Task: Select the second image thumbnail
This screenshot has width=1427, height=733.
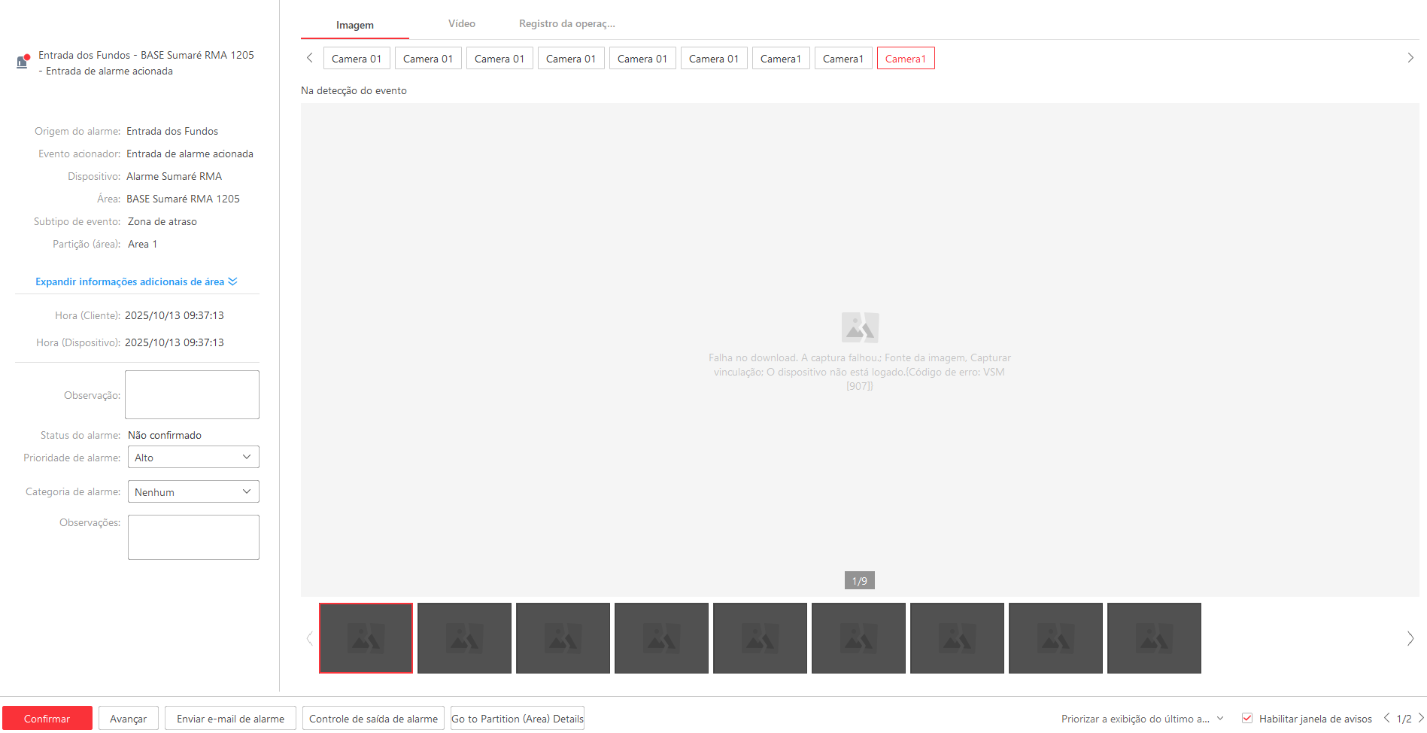Action: tap(464, 638)
